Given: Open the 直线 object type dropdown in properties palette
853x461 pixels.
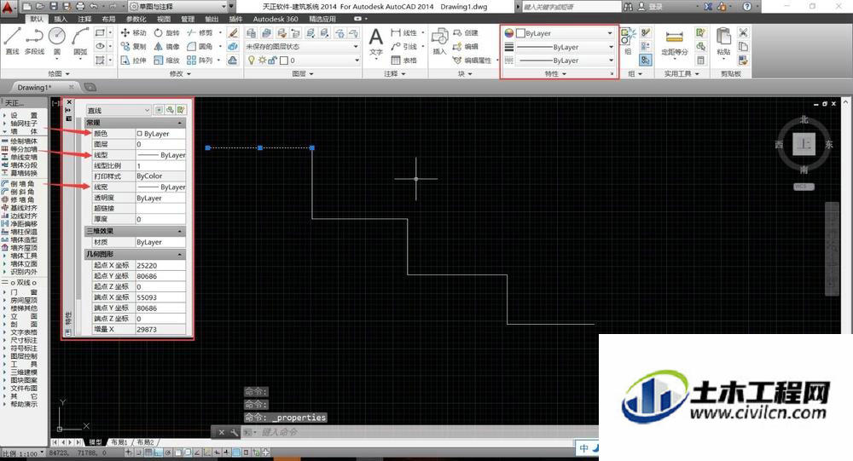Looking at the screenshot, I should [118, 111].
